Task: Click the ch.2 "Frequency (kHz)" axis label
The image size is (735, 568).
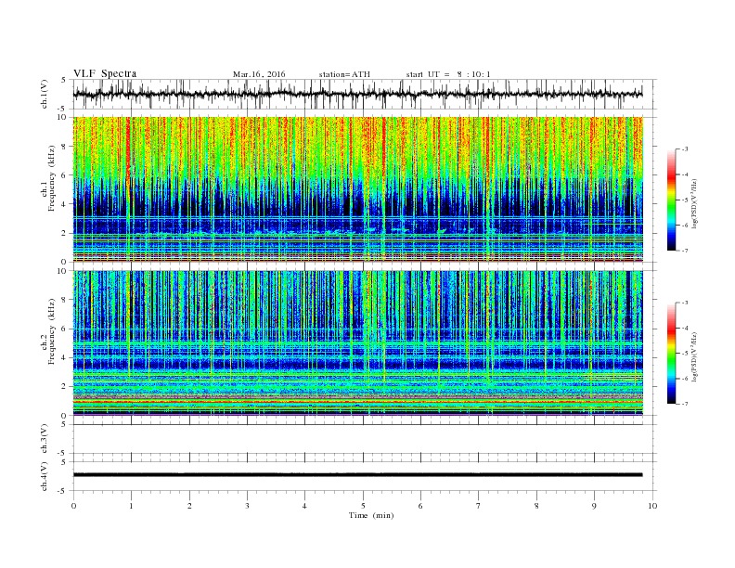Action: click(x=51, y=331)
